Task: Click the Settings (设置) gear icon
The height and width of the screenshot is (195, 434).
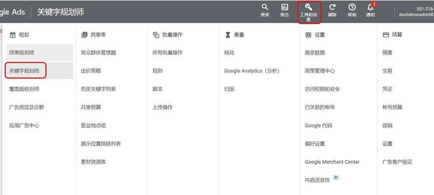Action: tap(309, 35)
